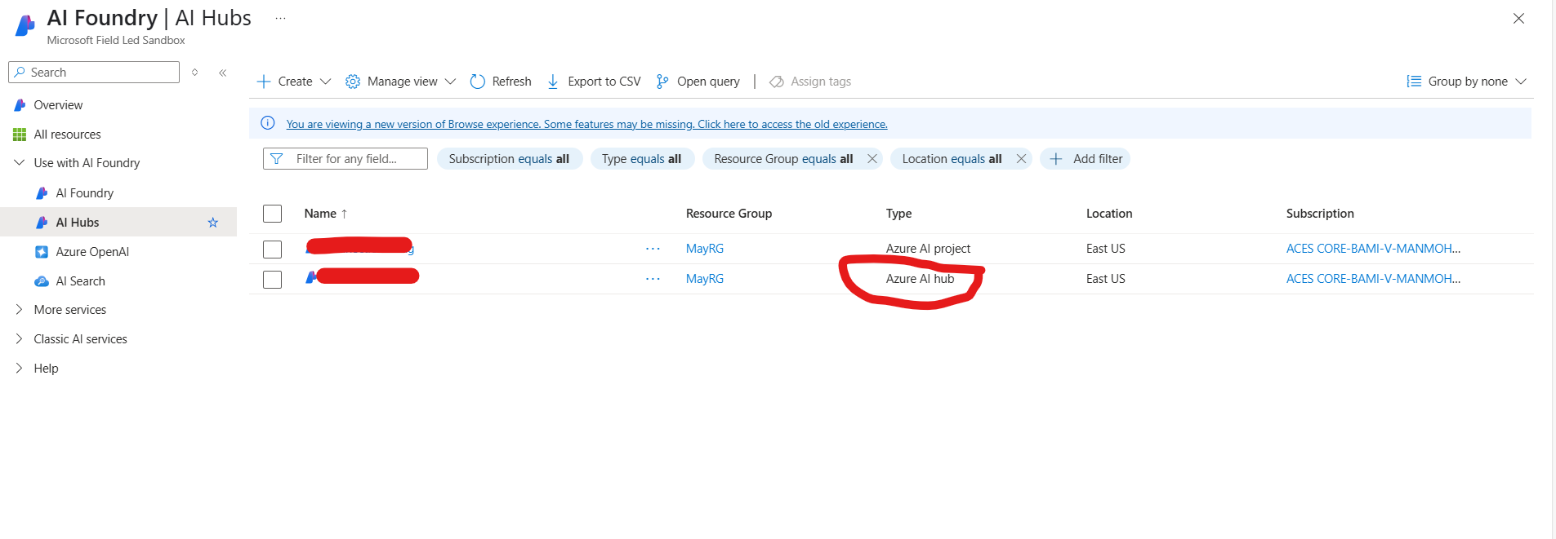Screen dimensions: 1556x539
Task: Open MayRG link in Azure AI project row
Action: (705, 249)
